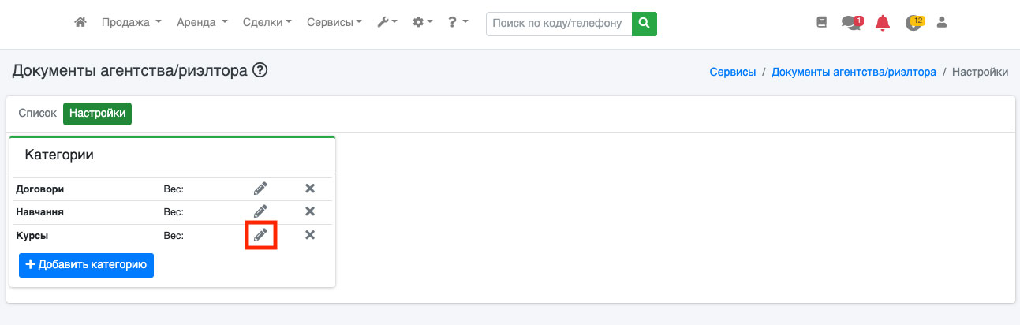Open the wrench tools dropdown
The height and width of the screenshot is (325, 1020).
[387, 23]
